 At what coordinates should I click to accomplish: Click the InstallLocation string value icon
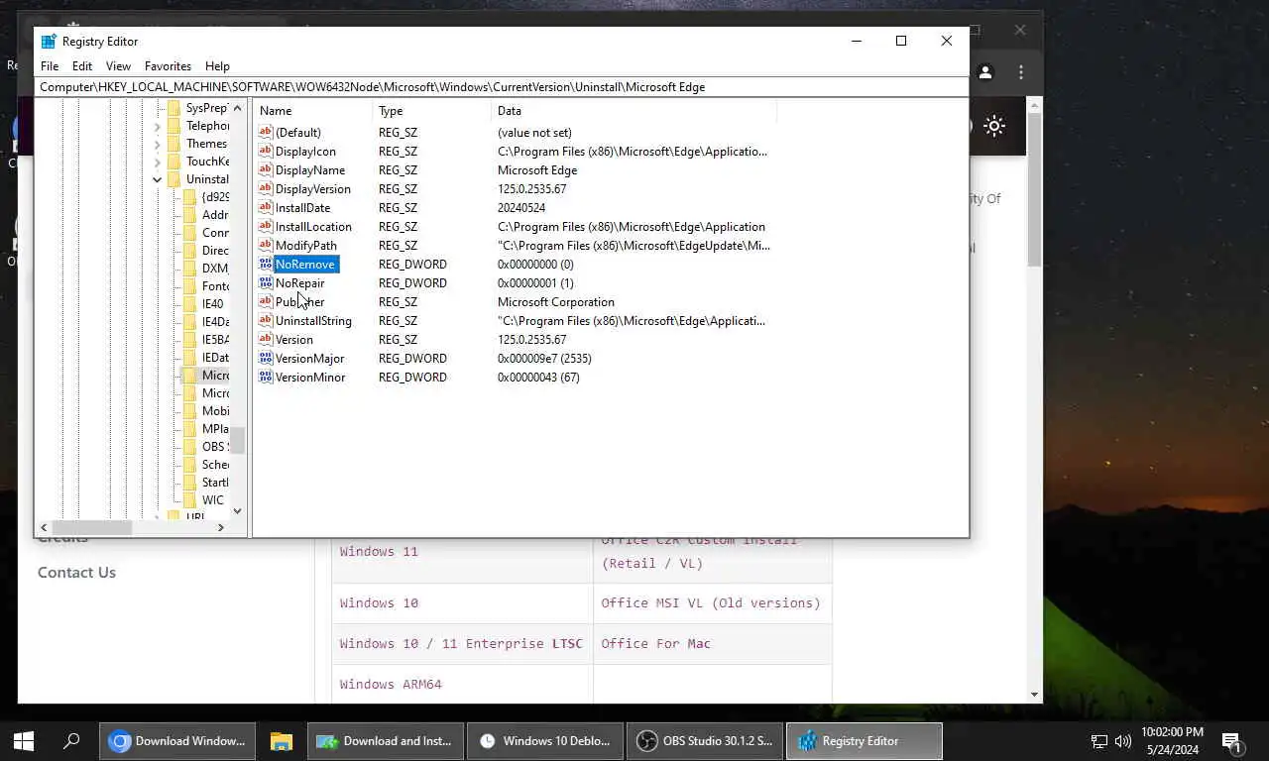pos(265,226)
